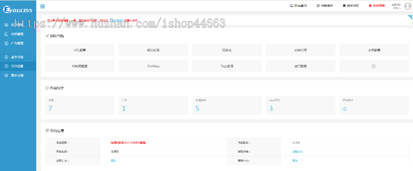Open the 回收站 quick navigation tile
This screenshot has width=413, height=171.
(x=227, y=50)
